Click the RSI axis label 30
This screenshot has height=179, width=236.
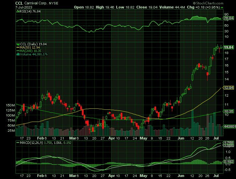tap(226, 31)
